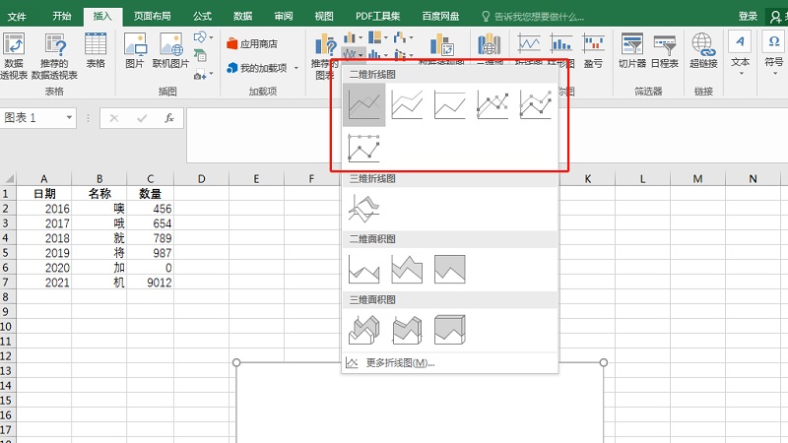
Task: Choose the first 3D area chart
Action: pyautogui.click(x=363, y=329)
